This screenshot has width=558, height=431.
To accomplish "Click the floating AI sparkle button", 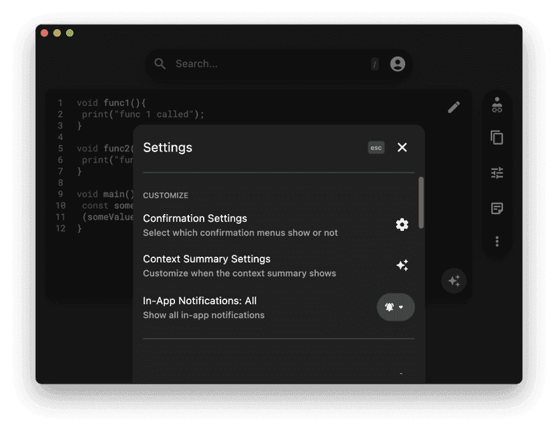I will [x=454, y=281].
